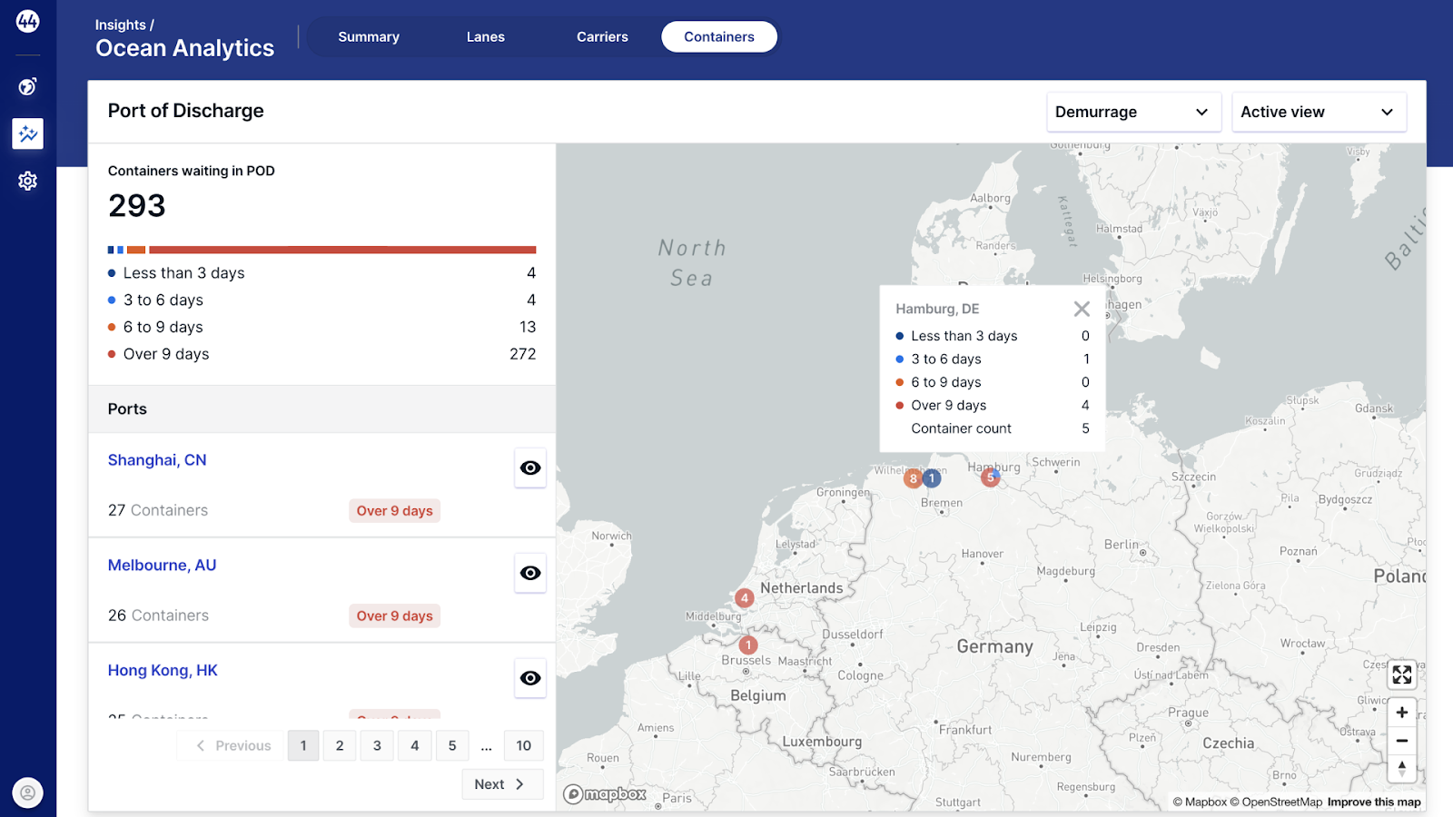Go to page 5 of ports

452,745
